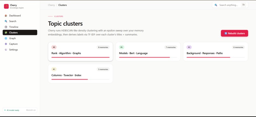Click the #1 cluster badge

[x=122, y=47]
